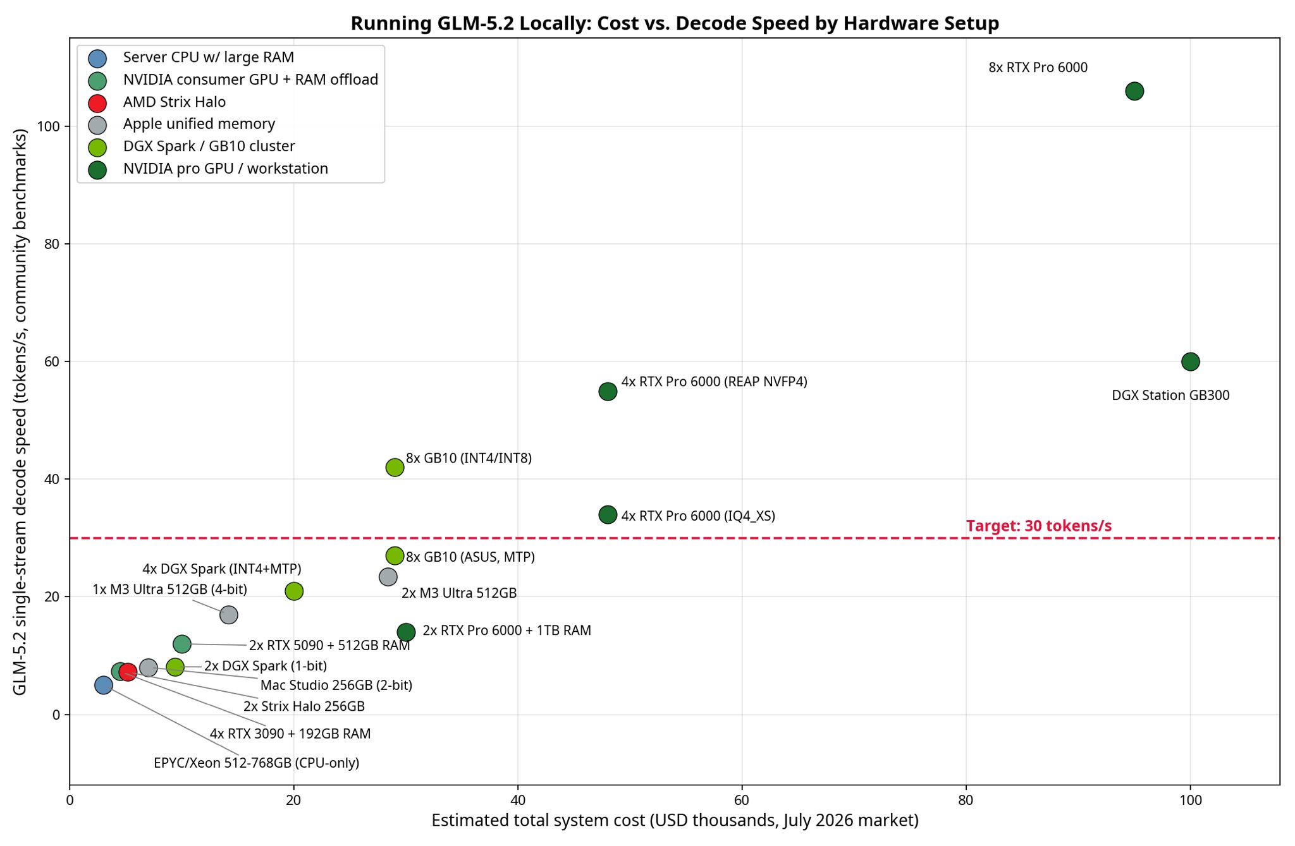
Task: Select the 2x M3 Ultra 512GB gray marker
Action: coord(388,577)
